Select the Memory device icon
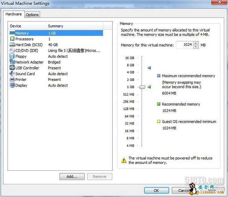Image resolution: width=228 pixels, height=197 pixels. (x=12, y=33)
